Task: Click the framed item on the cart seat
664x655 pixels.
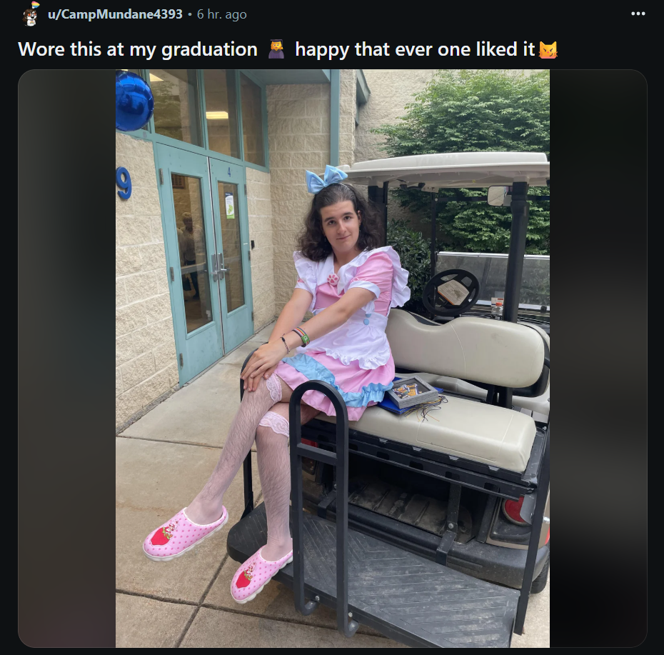Action: pyautogui.click(x=413, y=391)
